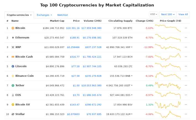Open the three-dot menu for EOS row
This screenshot has height=120, width=196.
pyautogui.click(x=186, y=95)
